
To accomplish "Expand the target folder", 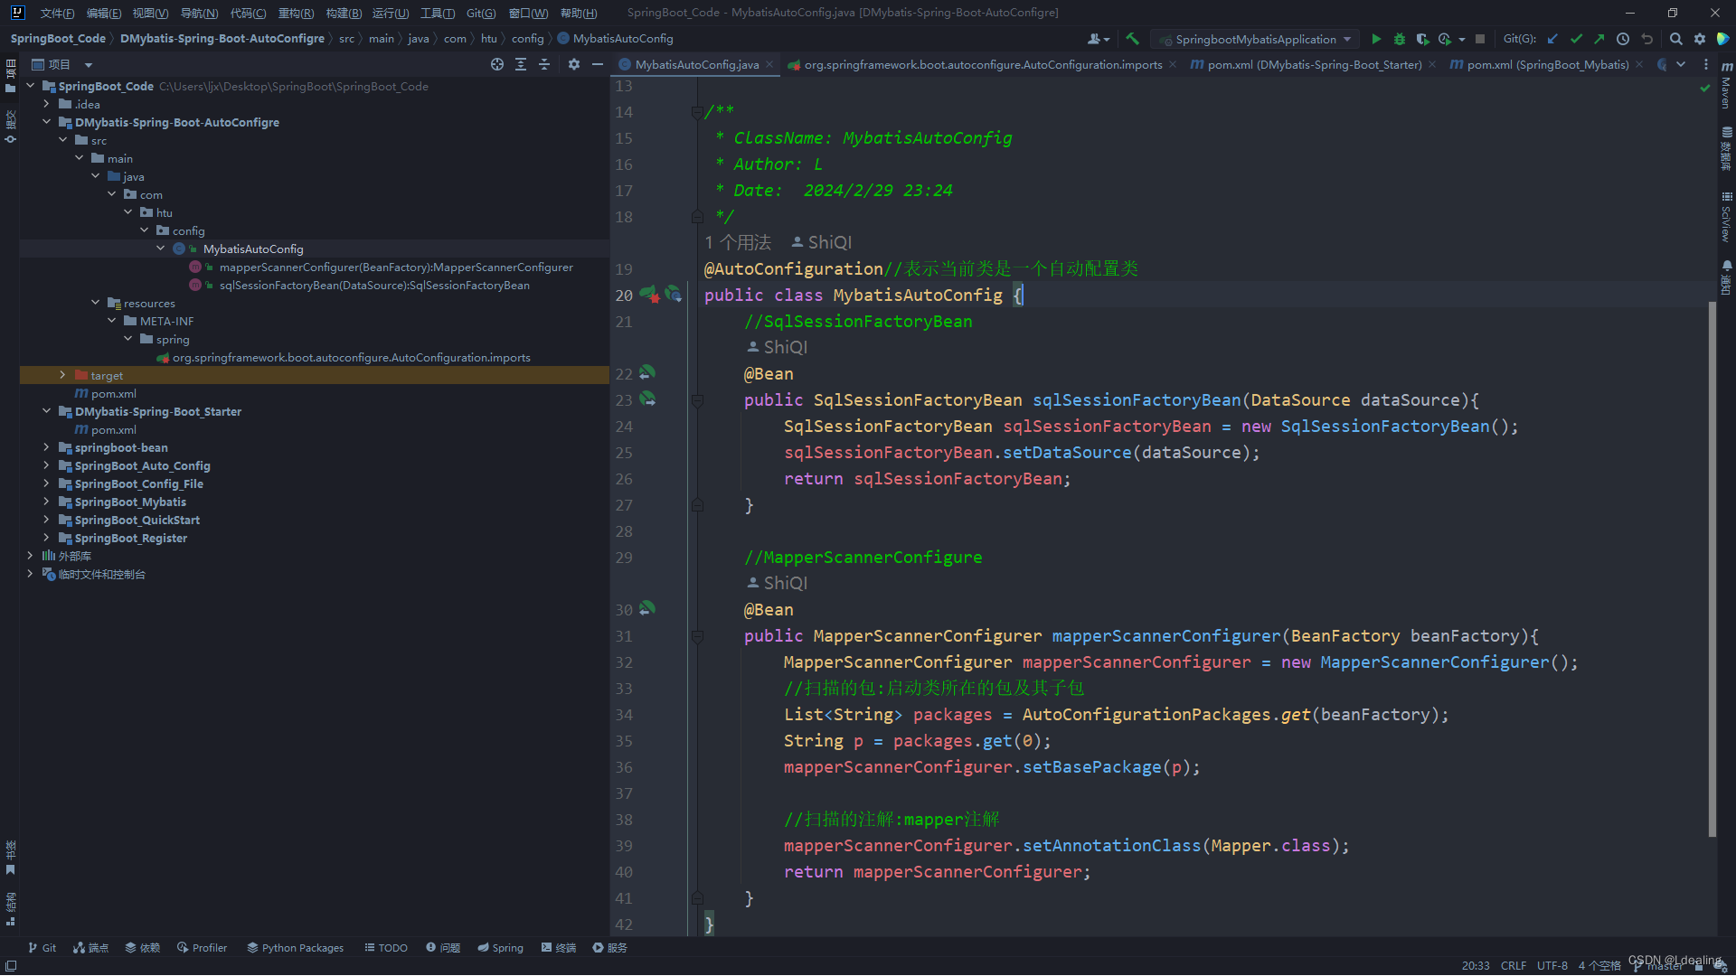I will (x=62, y=375).
